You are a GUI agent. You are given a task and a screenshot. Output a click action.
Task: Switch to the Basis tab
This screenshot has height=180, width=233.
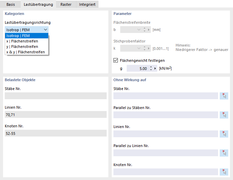(11, 4)
